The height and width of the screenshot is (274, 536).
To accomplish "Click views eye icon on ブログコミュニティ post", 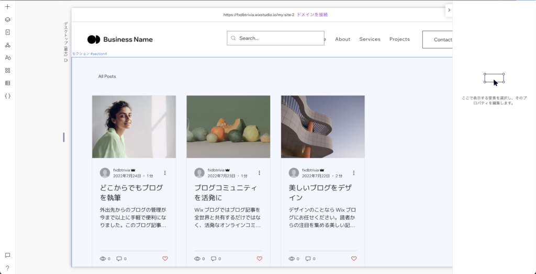I will pyautogui.click(x=197, y=259).
